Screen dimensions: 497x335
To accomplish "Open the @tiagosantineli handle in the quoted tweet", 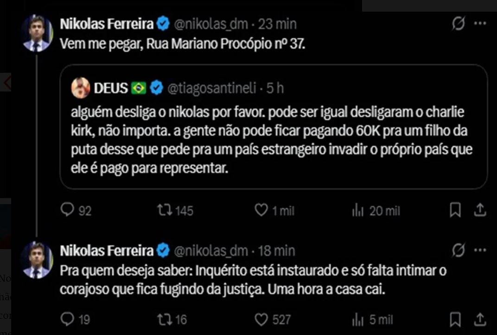I will click(212, 88).
